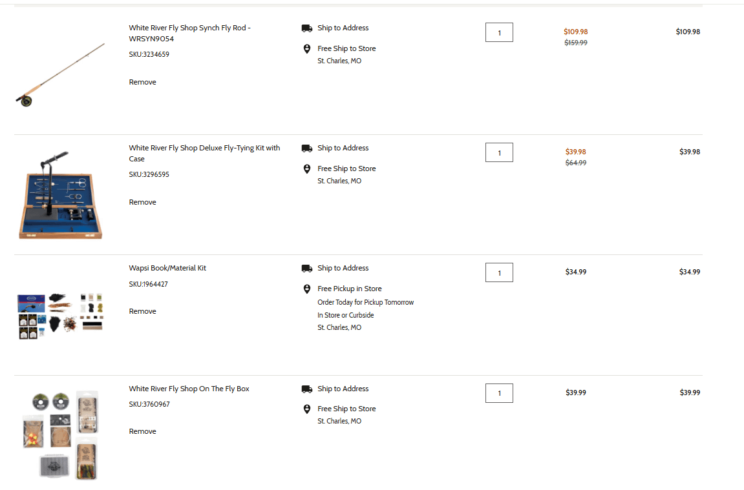Viewport: 744px width, 490px height.
Task: Select Free Pickup in Store for Wapsi Kit
Action: 349,289
